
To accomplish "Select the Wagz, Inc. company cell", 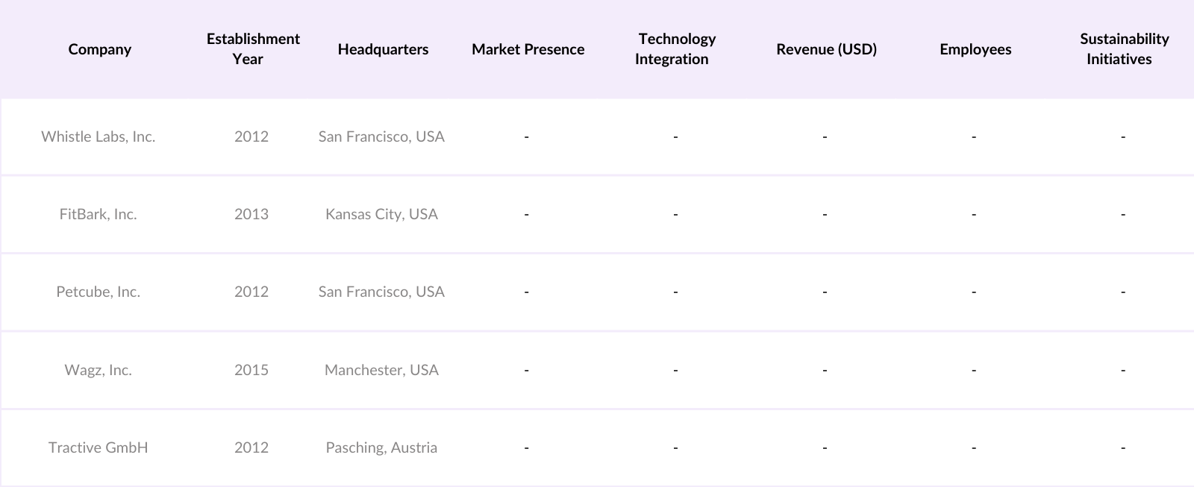I will tap(99, 370).
